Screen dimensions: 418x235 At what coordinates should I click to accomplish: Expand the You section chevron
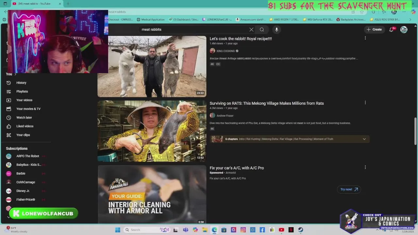(x=15, y=74)
